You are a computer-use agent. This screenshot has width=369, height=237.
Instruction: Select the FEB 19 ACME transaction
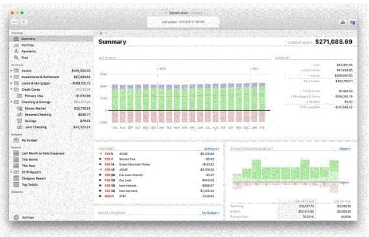click(x=157, y=170)
